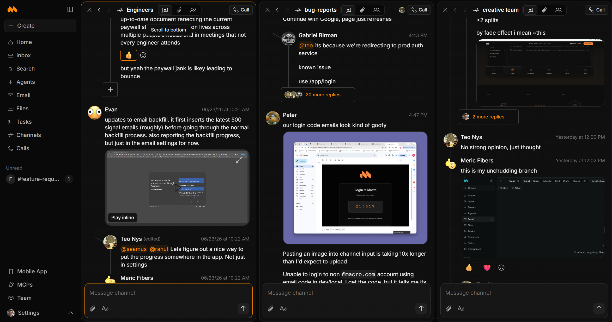Select attachments tab in creative team panel
This screenshot has height=322, width=612.
[x=544, y=10]
